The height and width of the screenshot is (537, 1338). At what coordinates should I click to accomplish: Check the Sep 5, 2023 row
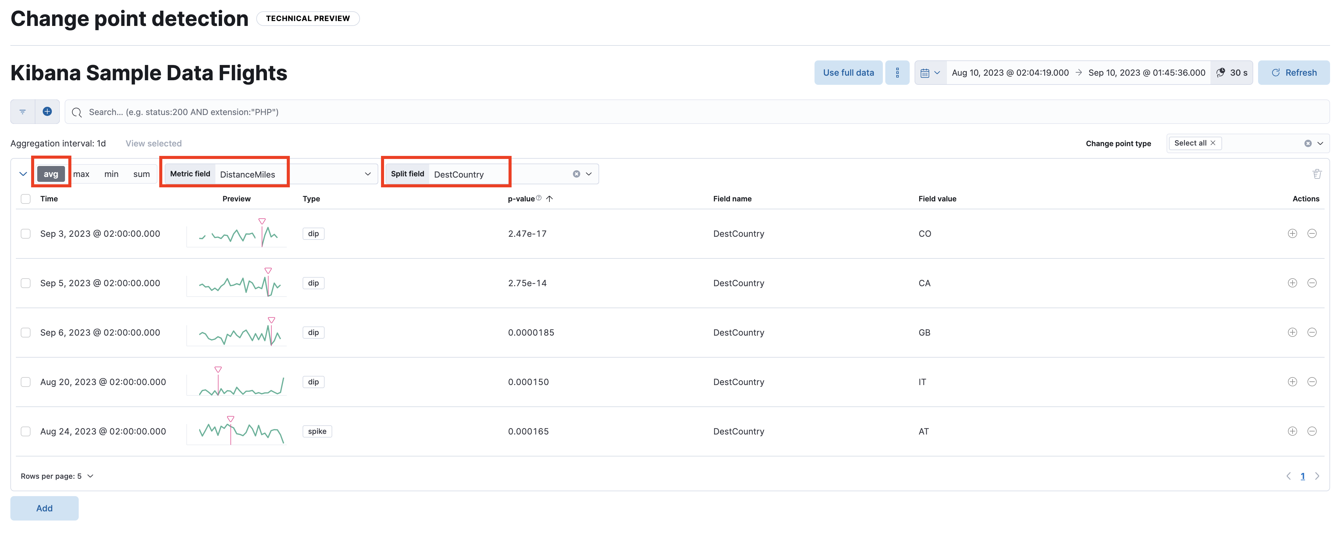click(x=25, y=283)
